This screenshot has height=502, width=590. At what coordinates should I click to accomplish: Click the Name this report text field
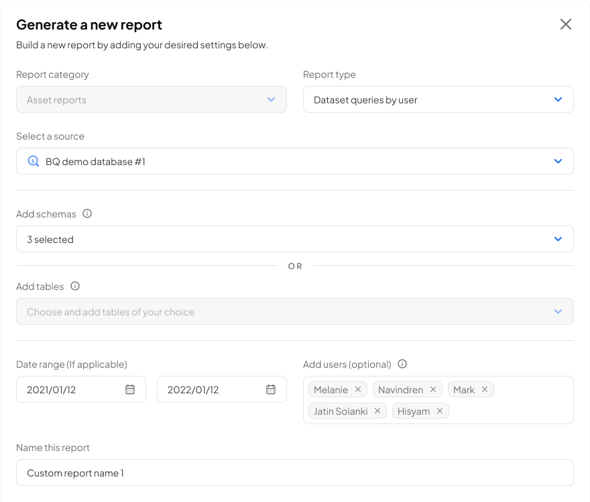coord(295,472)
